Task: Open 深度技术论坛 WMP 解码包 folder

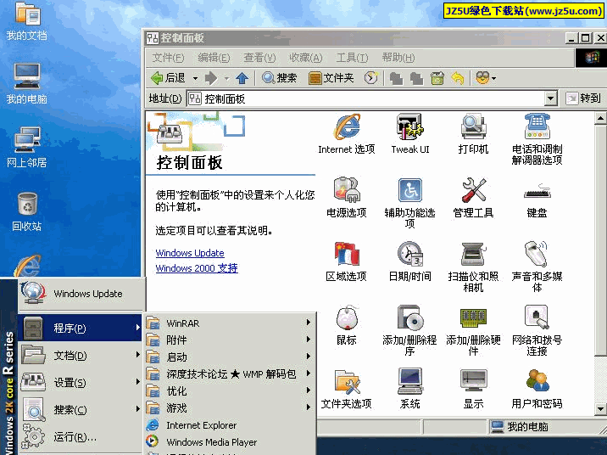Action: click(x=230, y=374)
